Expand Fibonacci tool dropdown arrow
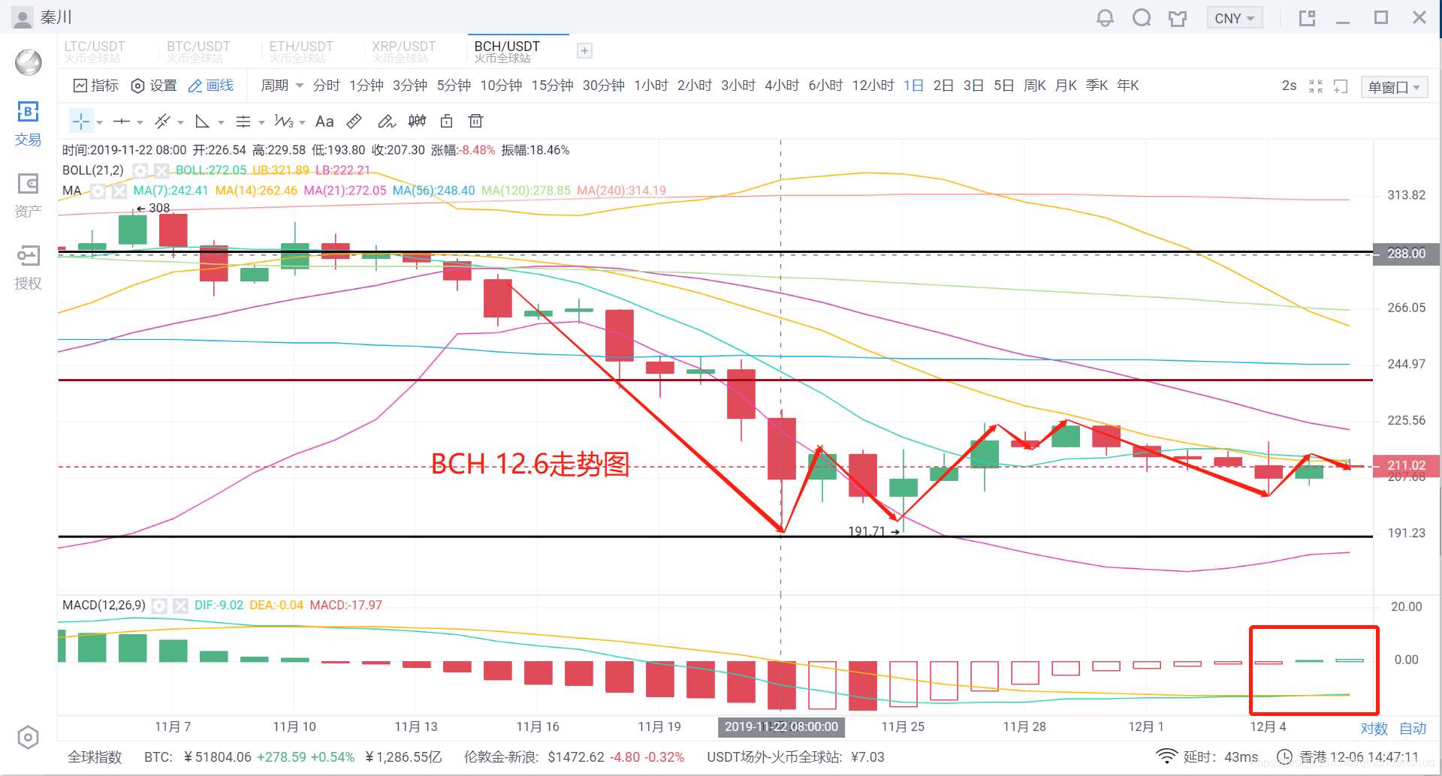The image size is (1442, 776). point(261,122)
